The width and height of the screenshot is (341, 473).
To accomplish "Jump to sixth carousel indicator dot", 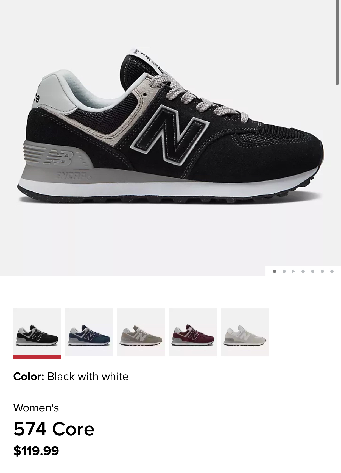I will click(x=322, y=271).
